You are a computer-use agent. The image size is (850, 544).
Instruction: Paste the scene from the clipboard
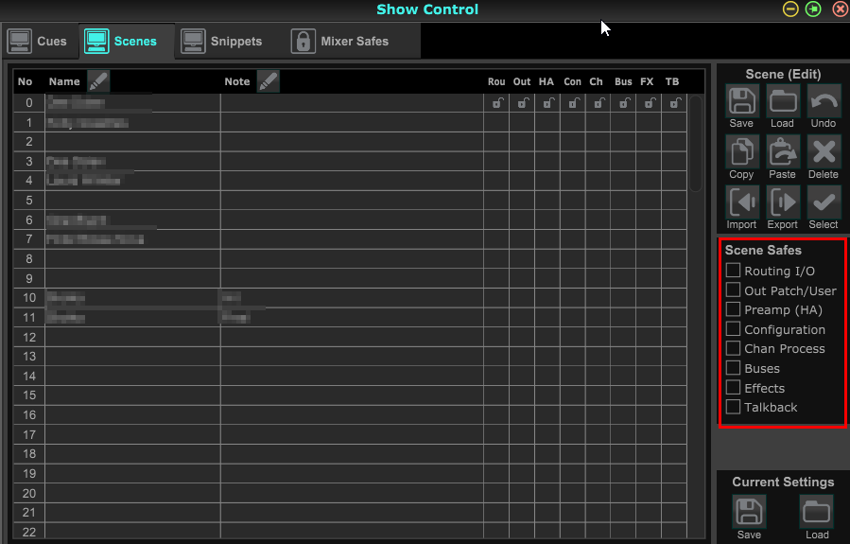pyautogui.click(x=782, y=152)
